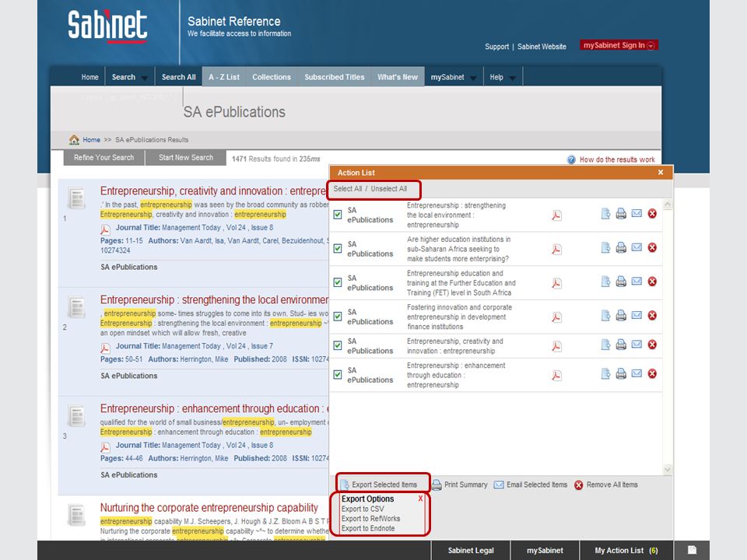This screenshot has width=747, height=560.
Task: Uncheck 'Fostering innovation and corporate' checkbox
Action: coord(338,317)
